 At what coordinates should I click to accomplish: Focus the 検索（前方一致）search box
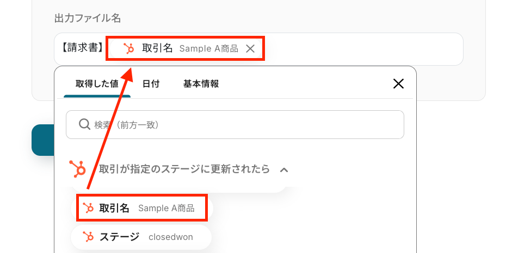point(235,124)
